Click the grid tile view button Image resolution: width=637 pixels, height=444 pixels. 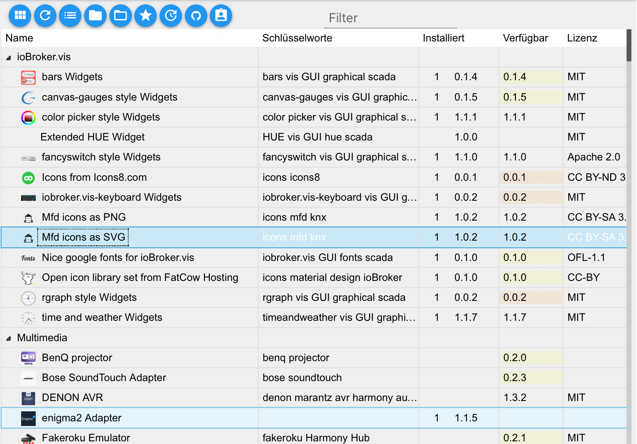point(20,16)
